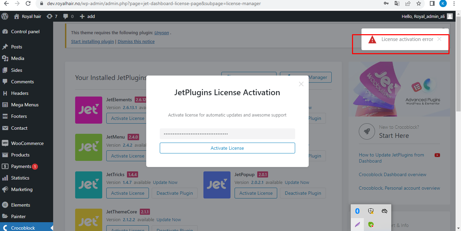This screenshot has width=461, height=231.
Task: Dismiss the License activation error notice
Action: coord(439,39)
